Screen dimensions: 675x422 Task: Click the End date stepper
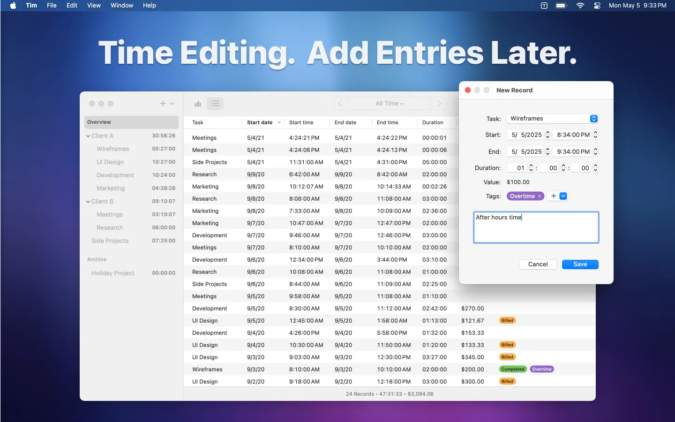[x=547, y=151]
